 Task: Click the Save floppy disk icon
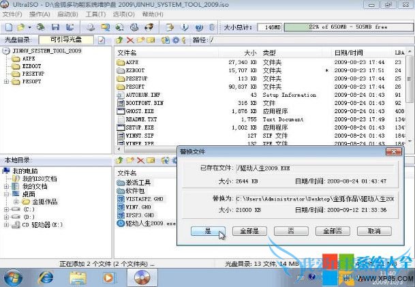point(55,27)
